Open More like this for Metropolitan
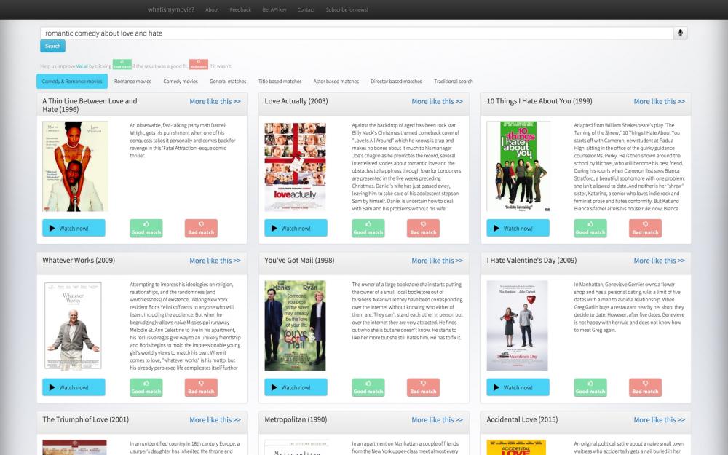This screenshot has width=728, height=455. point(437,420)
